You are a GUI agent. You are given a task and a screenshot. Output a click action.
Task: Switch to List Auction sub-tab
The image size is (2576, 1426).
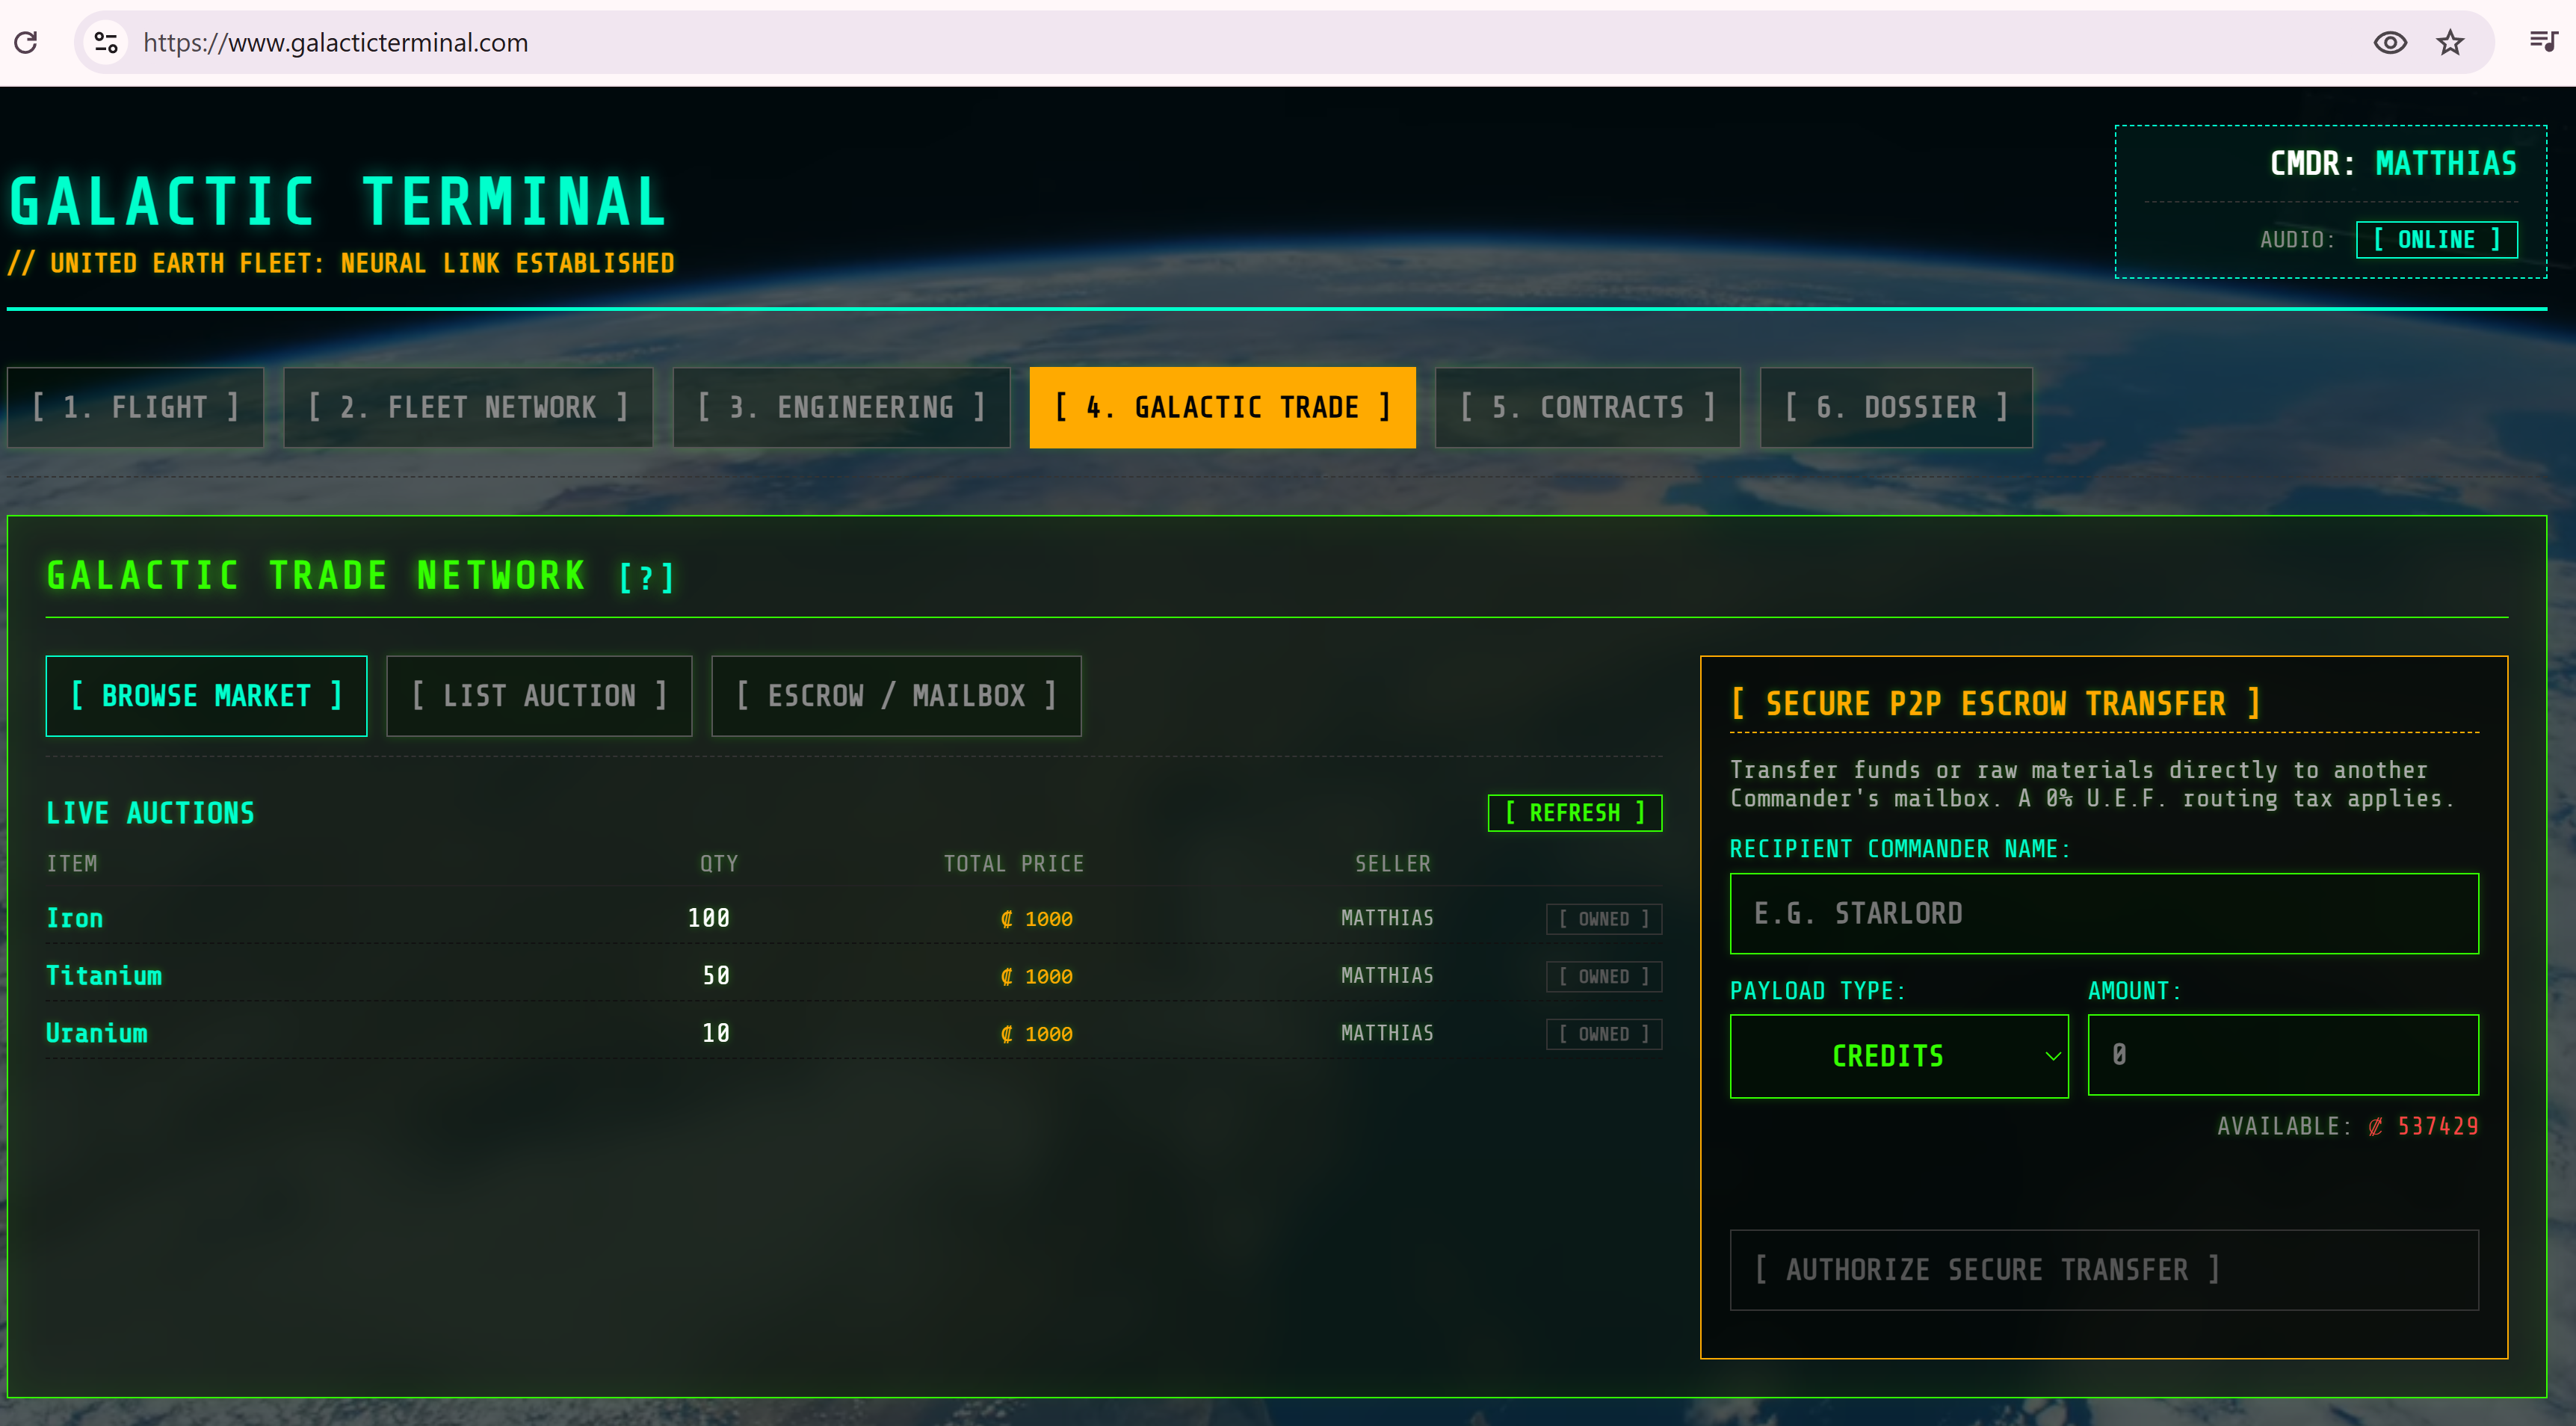click(x=539, y=696)
